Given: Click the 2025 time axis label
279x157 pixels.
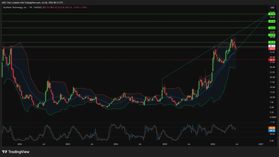Looking at the screenshot, I should click(x=165, y=144).
